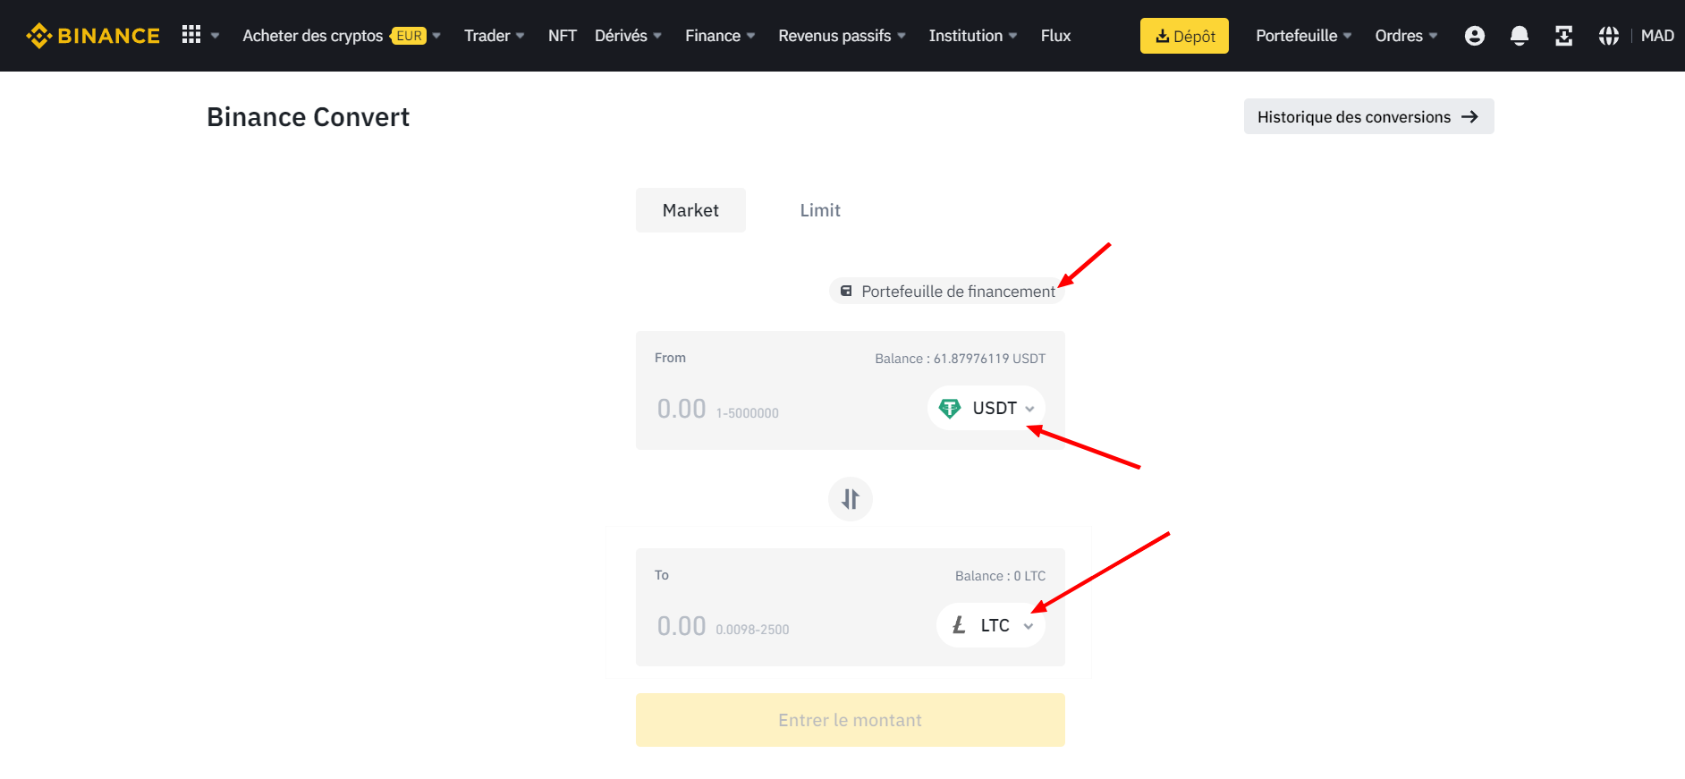
Task: Click the Binance logo
Action: [x=93, y=36]
